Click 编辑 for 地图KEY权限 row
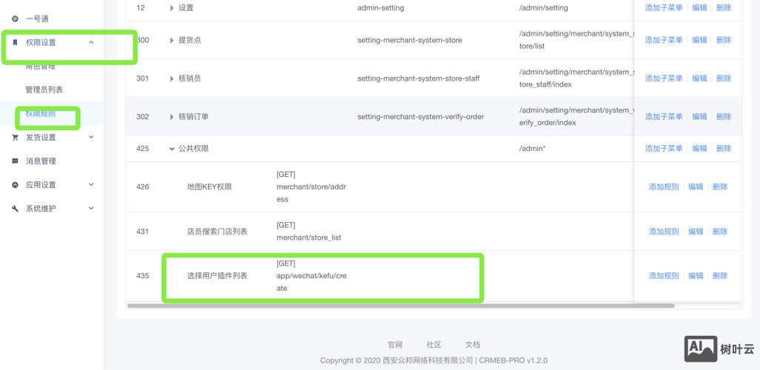760x370 pixels. (x=696, y=186)
